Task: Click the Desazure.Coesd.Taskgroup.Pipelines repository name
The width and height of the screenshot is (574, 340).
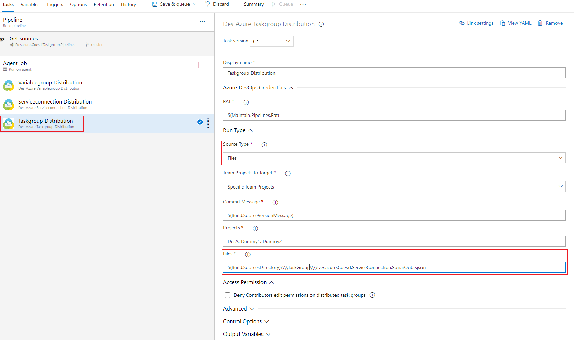Action: coord(45,45)
